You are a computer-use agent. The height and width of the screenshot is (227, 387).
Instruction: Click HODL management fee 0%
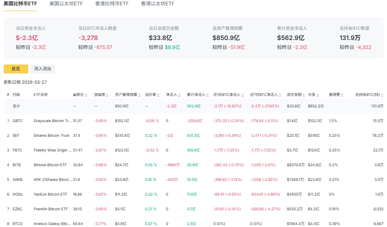331,194
